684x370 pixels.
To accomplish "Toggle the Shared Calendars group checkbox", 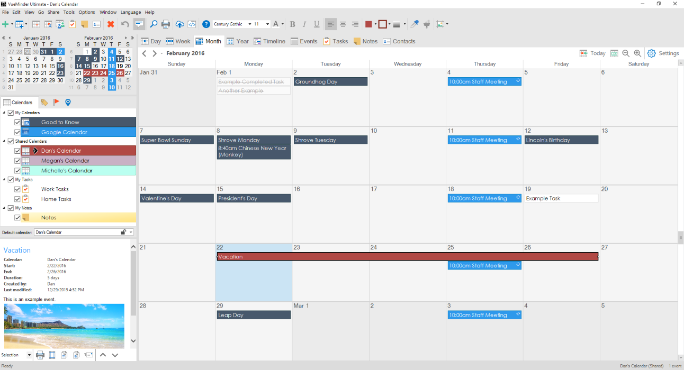I will (11, 141).
